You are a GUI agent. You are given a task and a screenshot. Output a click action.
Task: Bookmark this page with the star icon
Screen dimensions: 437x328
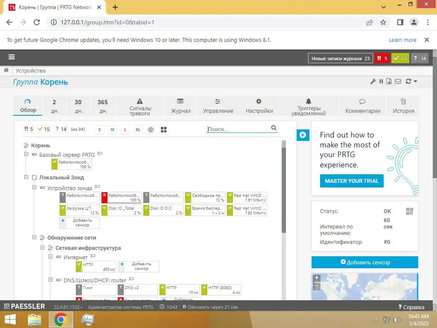click(x=383, y=22)
